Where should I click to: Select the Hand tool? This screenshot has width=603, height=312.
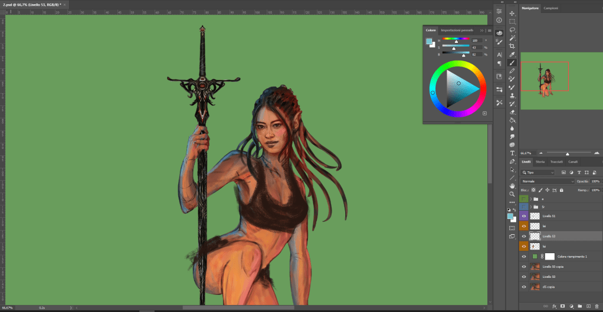[512, 185]
